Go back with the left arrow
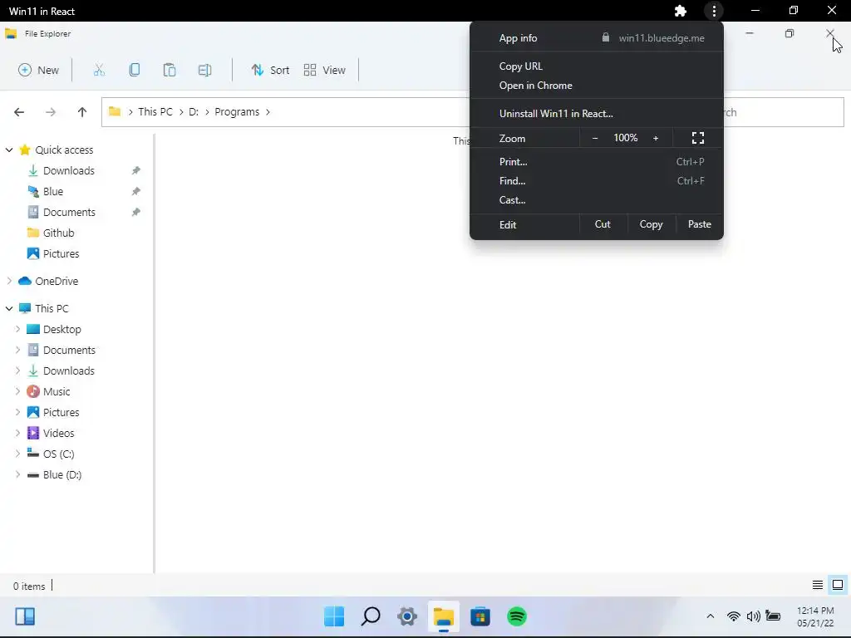 19,112
